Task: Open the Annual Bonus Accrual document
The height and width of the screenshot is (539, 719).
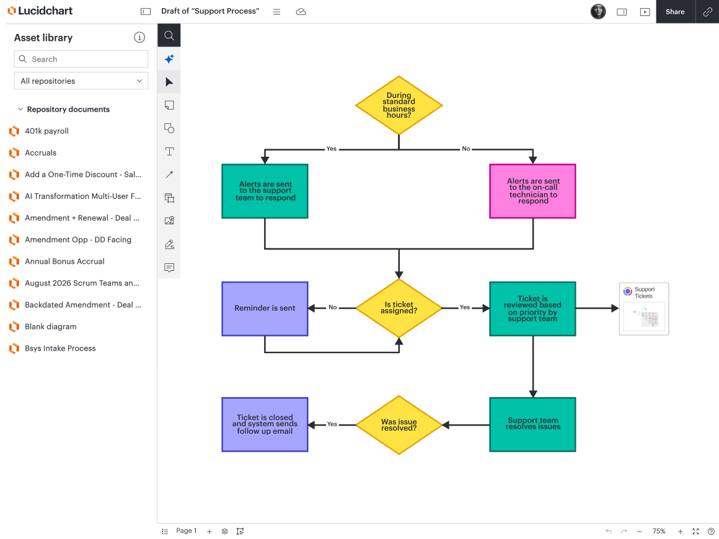Action: pyautogui.click(x=64, y=261)
